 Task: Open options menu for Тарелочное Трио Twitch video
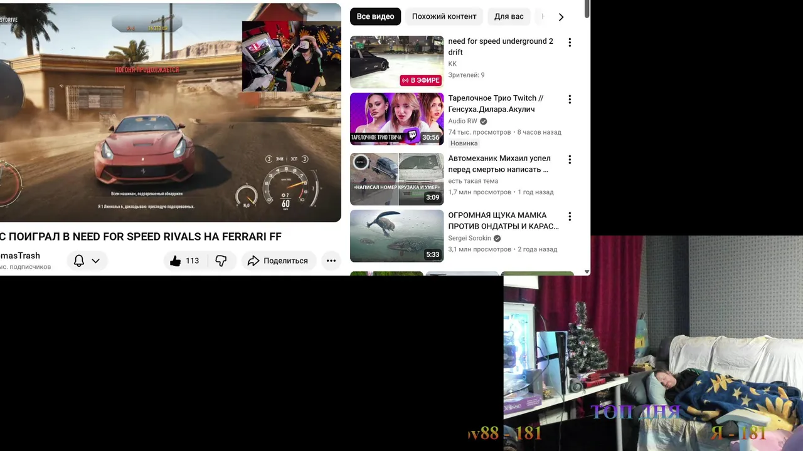(x=570, y=100)
